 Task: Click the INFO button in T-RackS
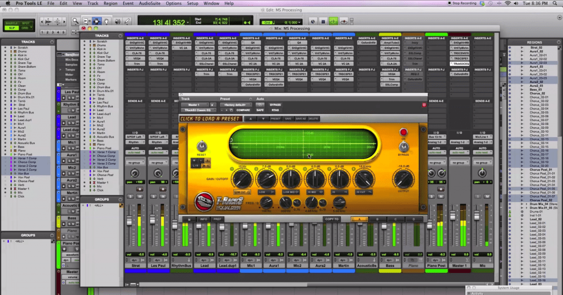coord(203,219)
